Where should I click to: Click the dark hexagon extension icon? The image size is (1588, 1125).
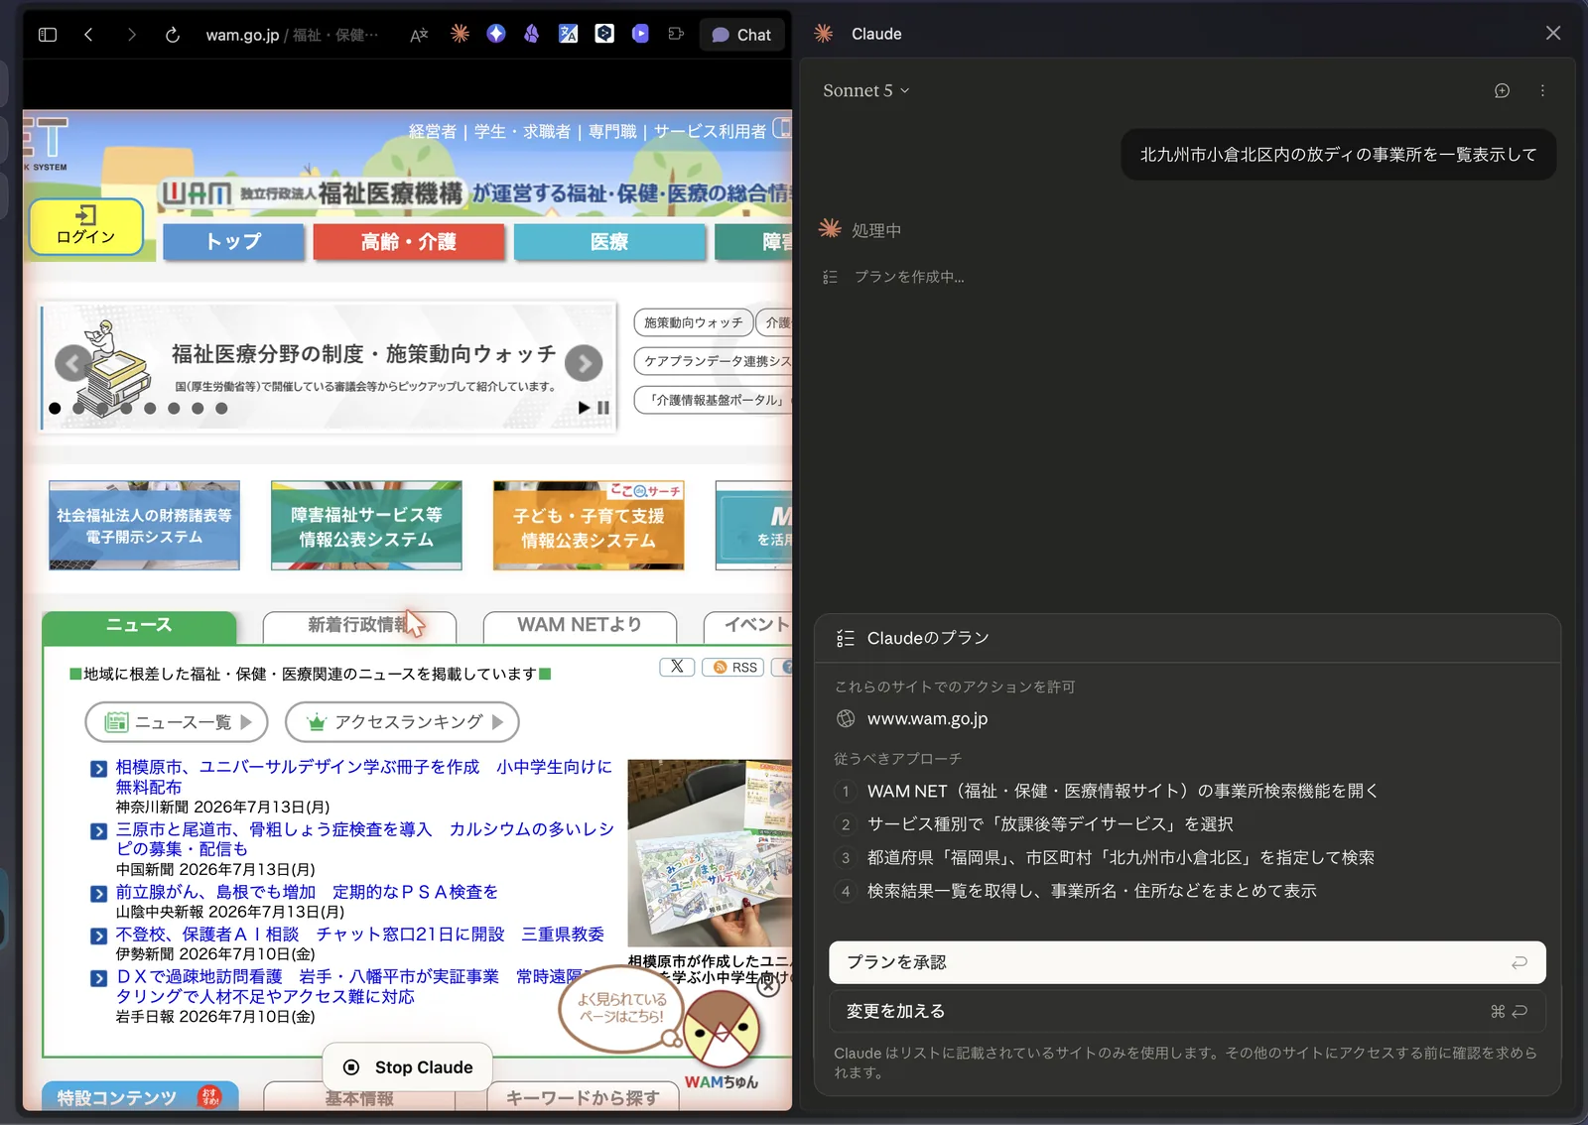click(604, 34)
